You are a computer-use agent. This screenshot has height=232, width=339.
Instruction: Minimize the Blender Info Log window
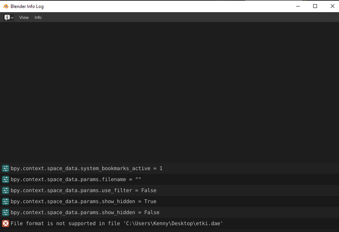298,6
